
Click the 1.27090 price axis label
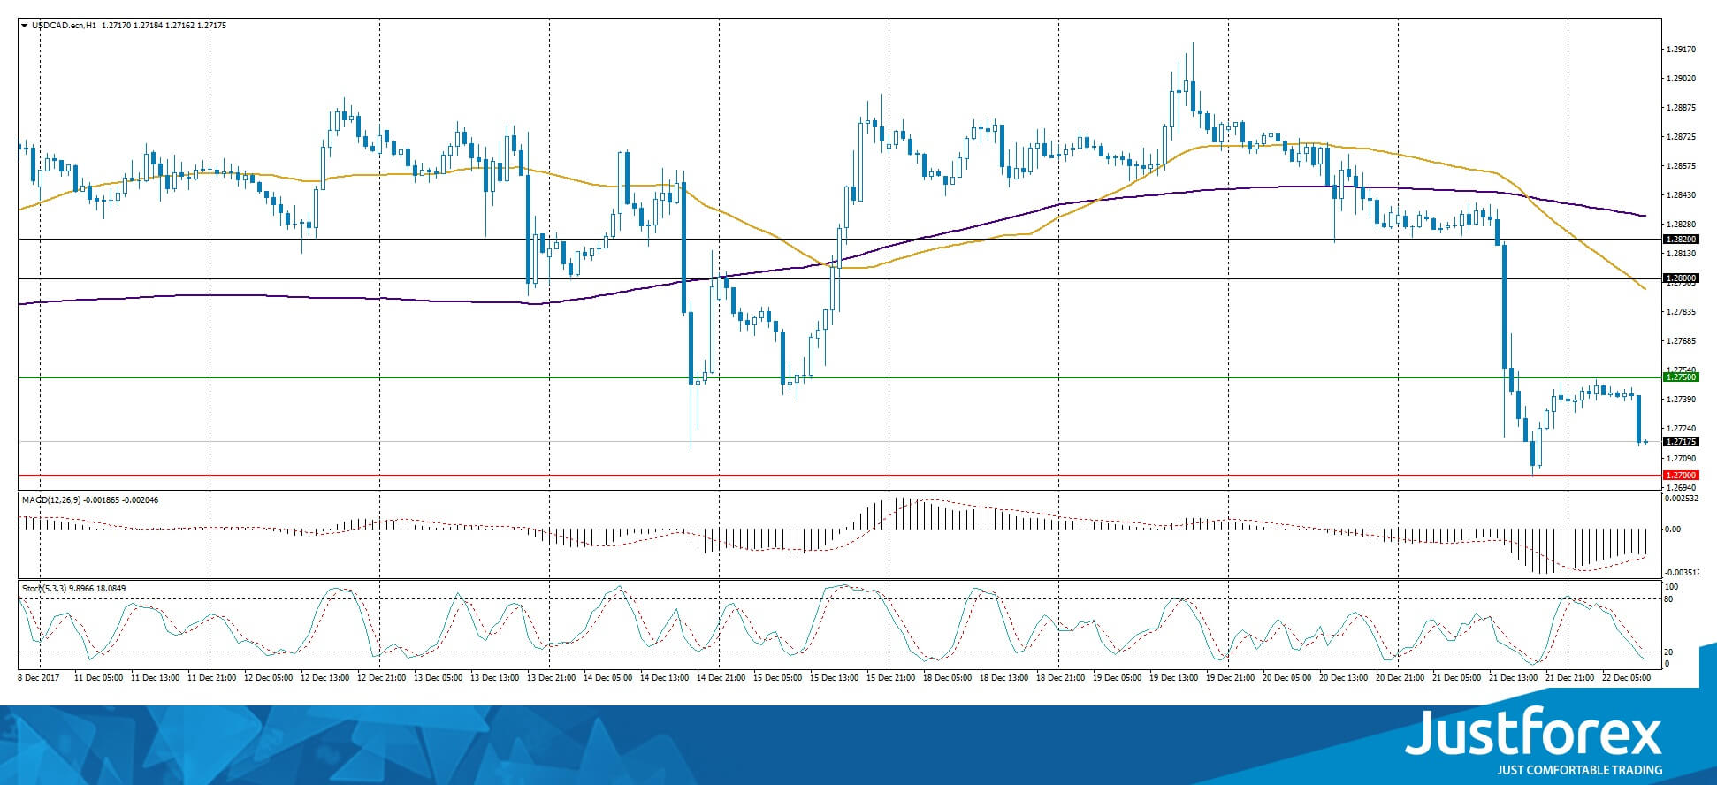pyautogui.click(x=1681, y=459)
